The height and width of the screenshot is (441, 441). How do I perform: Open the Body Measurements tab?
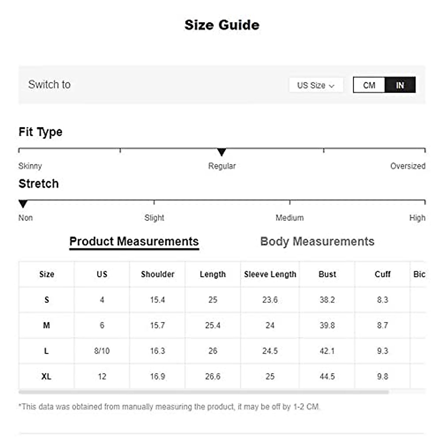[x=317, y=241]
